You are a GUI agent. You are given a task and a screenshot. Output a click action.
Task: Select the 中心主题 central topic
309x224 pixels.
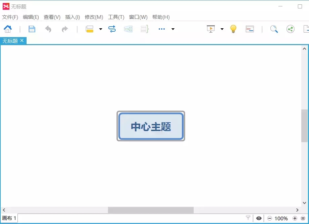[150, 126]
